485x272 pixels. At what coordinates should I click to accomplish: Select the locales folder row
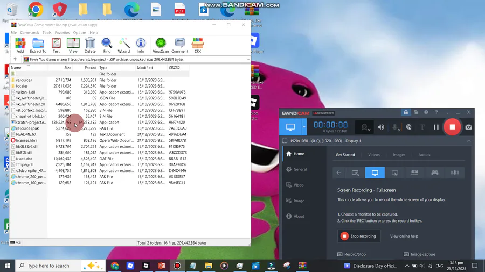(x=100, y=86)
